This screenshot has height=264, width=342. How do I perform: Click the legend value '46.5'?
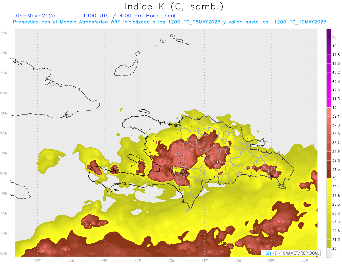(336, 64)
